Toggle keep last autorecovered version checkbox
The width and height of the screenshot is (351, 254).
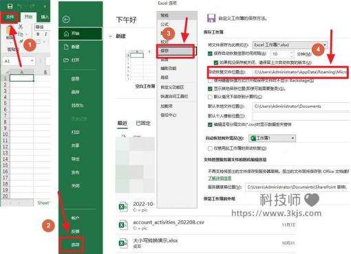pos(216,62)
